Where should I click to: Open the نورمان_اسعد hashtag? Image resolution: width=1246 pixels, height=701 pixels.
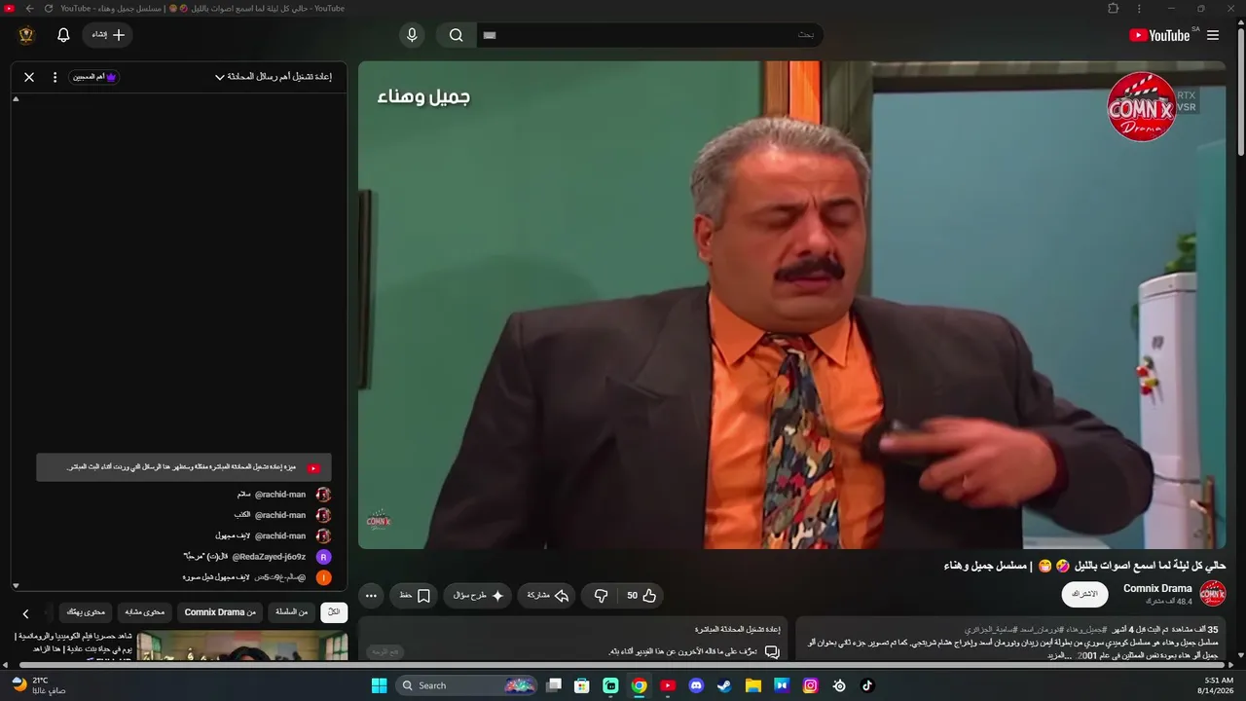click(x=1044, y=630)
